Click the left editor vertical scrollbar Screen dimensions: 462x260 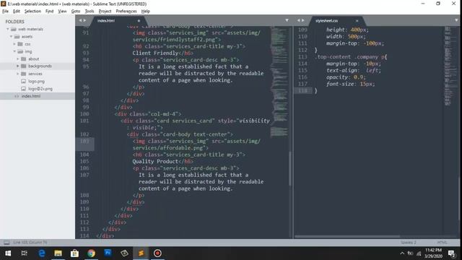pos(290,168)
